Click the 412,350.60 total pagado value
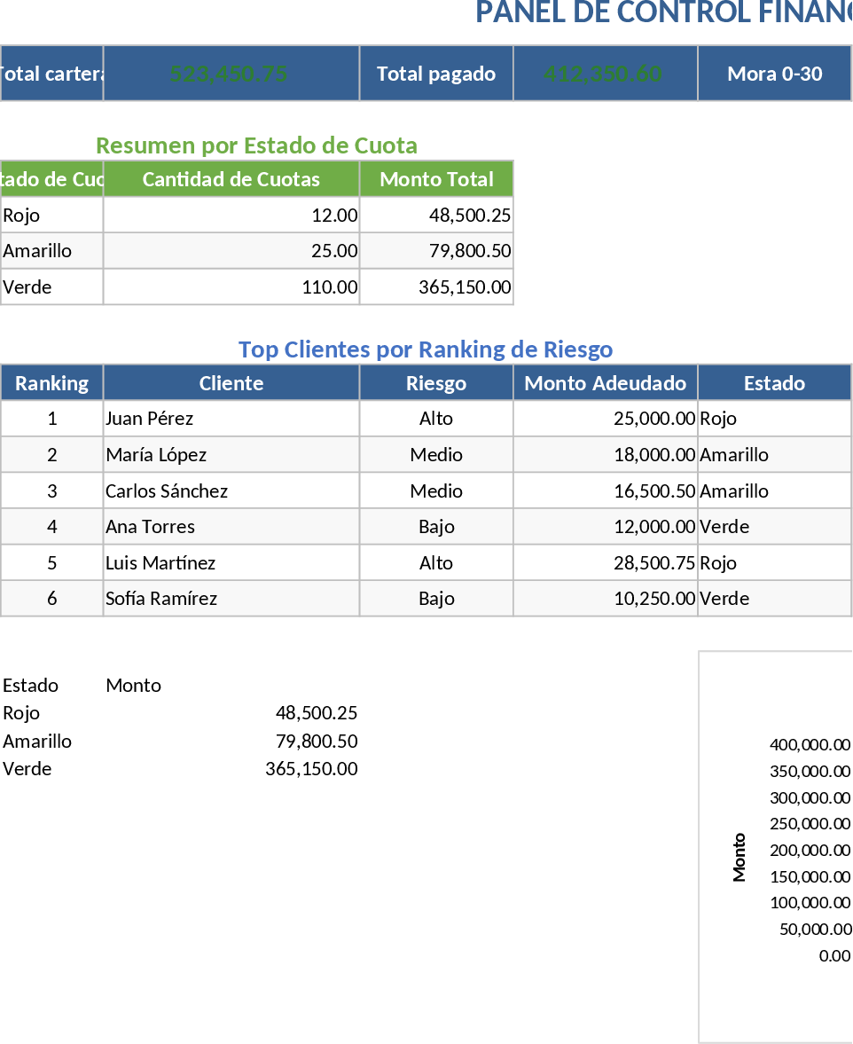The height and width of the screenshot is (1044, 853). [x=605, y=74]
